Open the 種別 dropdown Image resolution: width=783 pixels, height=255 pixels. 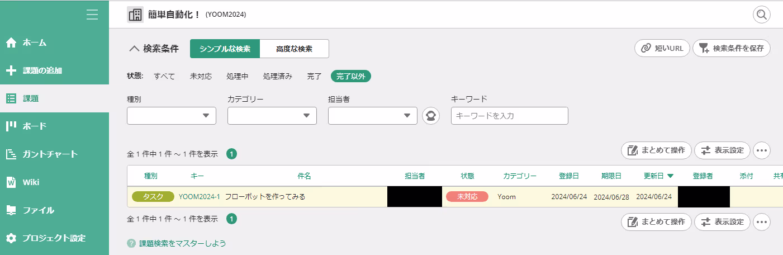coord(172,116)
